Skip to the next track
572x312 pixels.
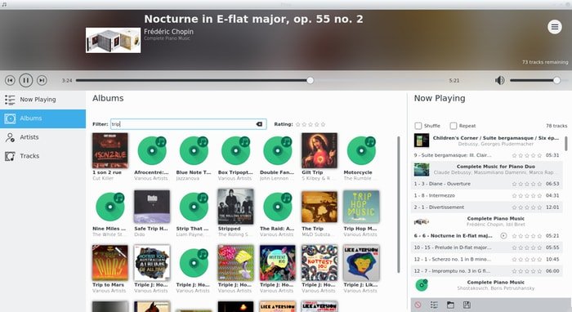click(42, 80)
